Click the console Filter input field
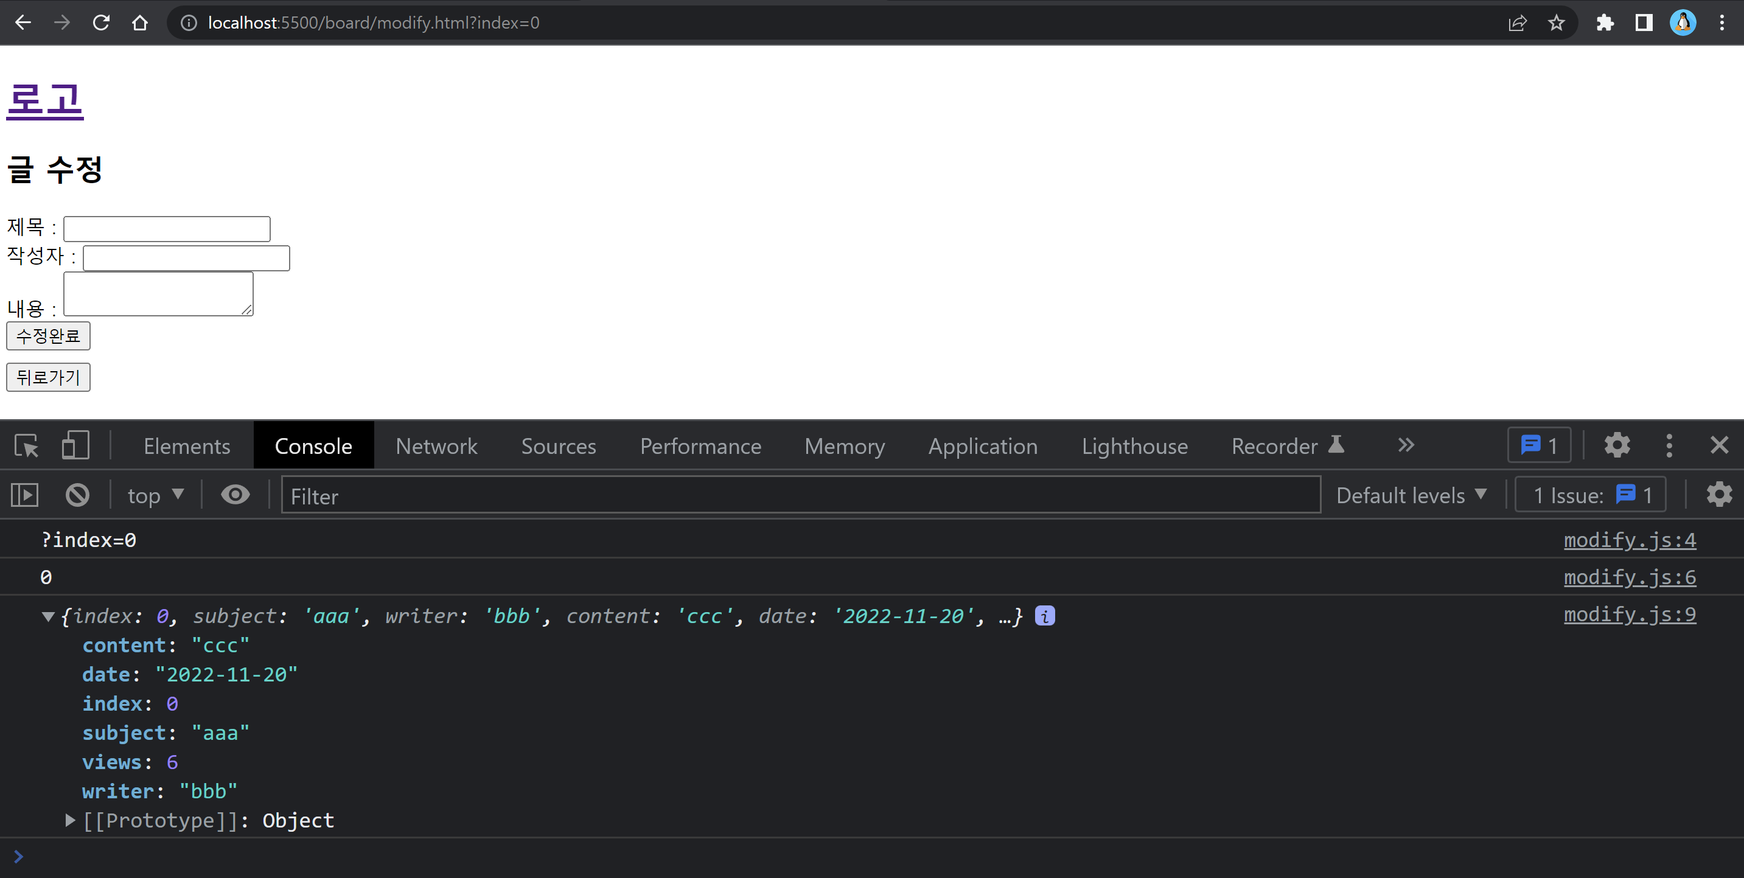This screenshot has width=1744, height=878. click(x=799, y=495)
